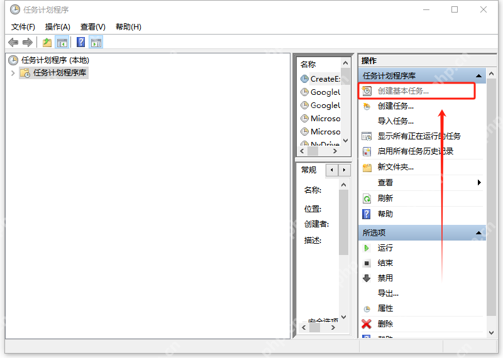Click 创建任务... action link
Screen dimensions: 503x358
click(x=395, y=106)
